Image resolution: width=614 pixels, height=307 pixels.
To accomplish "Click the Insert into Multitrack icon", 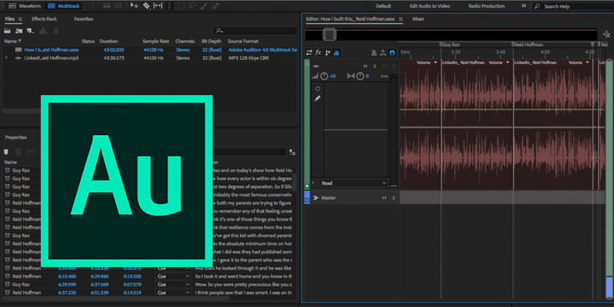I will pyautogui.click(x=43, y=30).
